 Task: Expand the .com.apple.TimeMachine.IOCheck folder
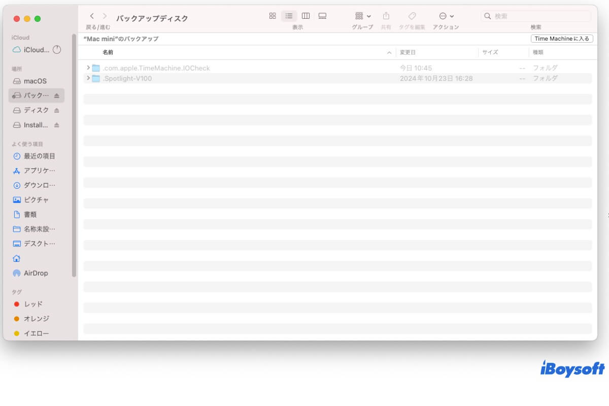(x=88, y=67)
